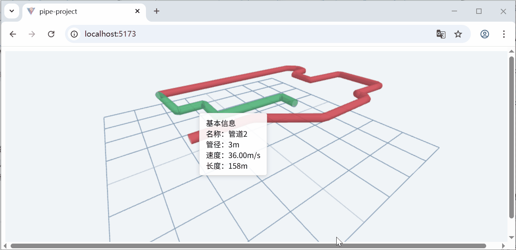Select the pipe-project tab
This screenshot has height=250, width=516.
pyautogui.click(x=84, y=12)
